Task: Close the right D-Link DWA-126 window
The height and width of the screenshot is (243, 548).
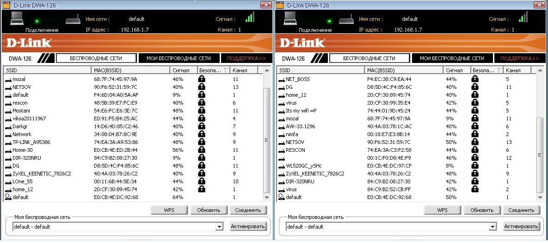Action: coord(539,5)
